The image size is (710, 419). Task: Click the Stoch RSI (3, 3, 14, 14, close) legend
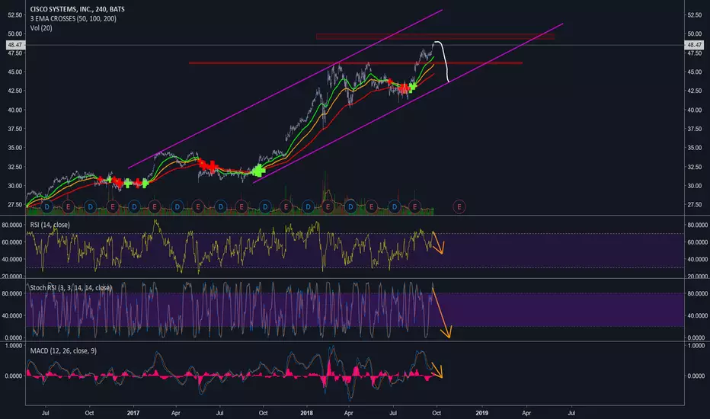71,288
